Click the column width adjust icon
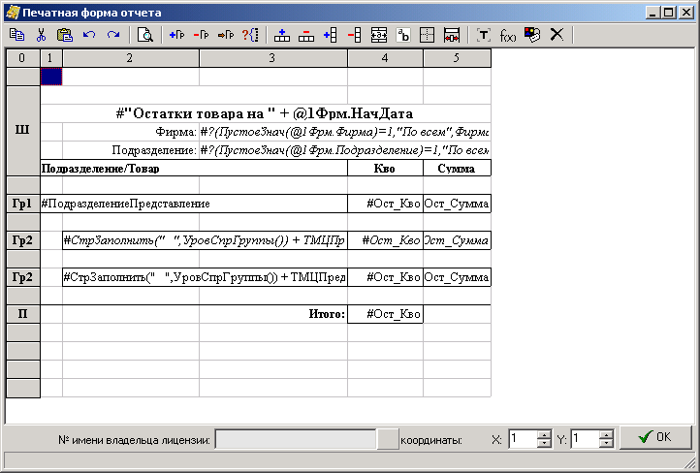 pyautogui.click(x=452, y=35)
